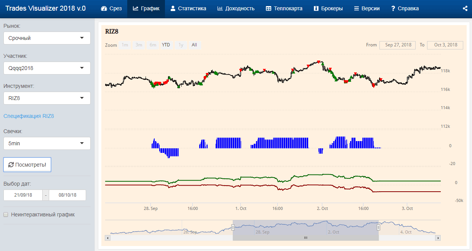Open the Участник dropdown showing Qqqq2018
The image size is (472, 251).
47,68
